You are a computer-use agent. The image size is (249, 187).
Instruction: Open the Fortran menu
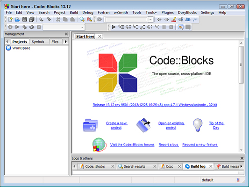[104, 13]
